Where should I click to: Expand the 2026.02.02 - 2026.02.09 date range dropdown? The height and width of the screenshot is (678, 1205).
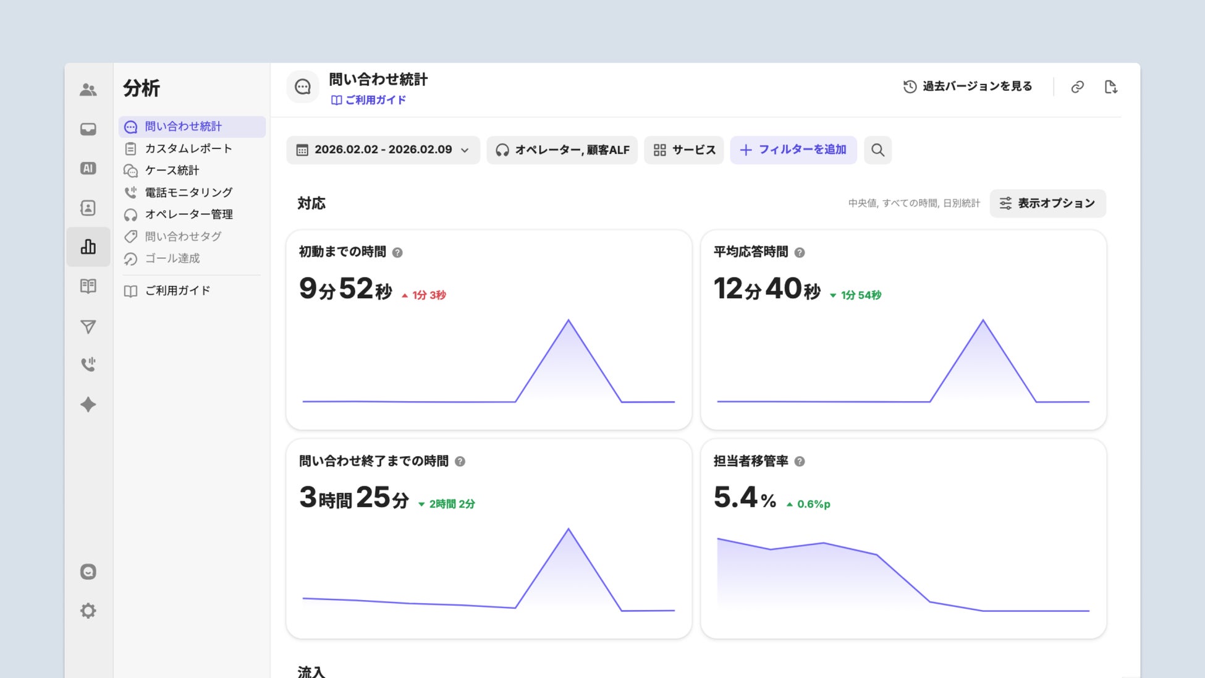[383, 150]
